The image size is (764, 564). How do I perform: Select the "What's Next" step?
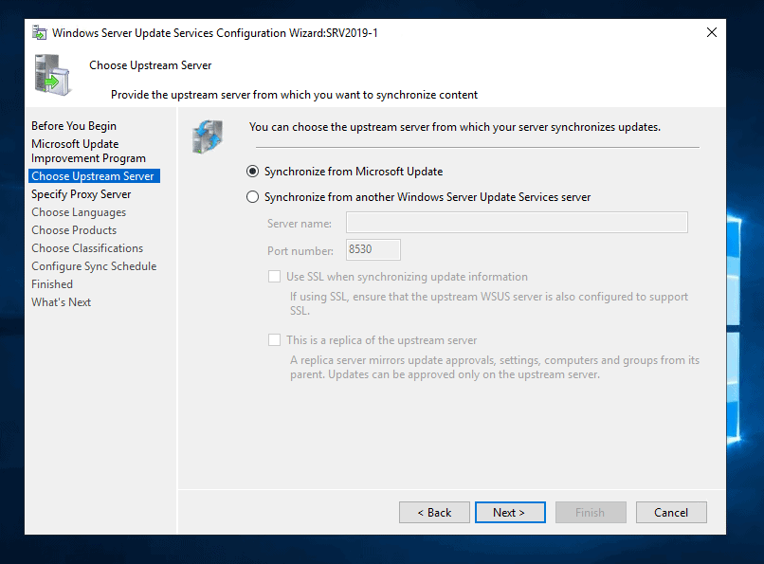pos(61,301)
